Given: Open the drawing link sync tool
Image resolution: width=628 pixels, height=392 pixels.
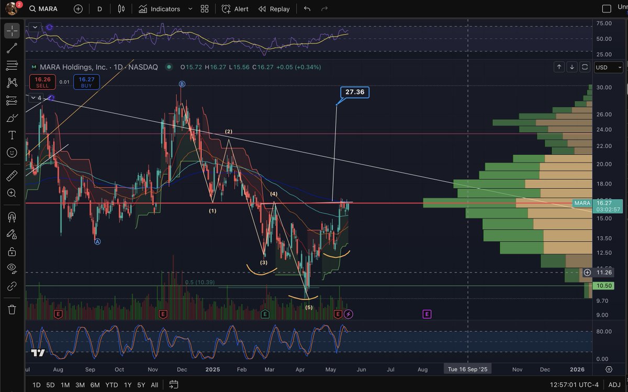Looking at the screenshot, I should (12, 286).
